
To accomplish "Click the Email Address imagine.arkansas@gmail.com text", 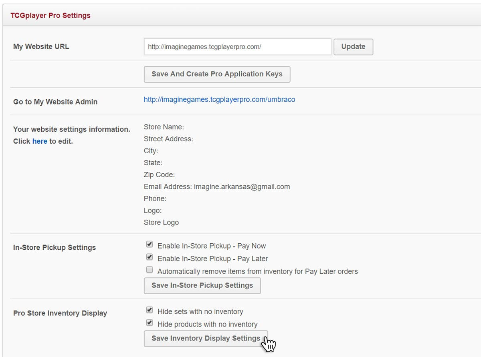I will pos(217,187).
